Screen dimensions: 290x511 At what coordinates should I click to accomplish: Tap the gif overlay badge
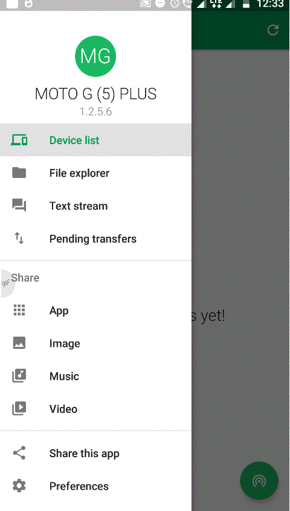pos(7,283)
